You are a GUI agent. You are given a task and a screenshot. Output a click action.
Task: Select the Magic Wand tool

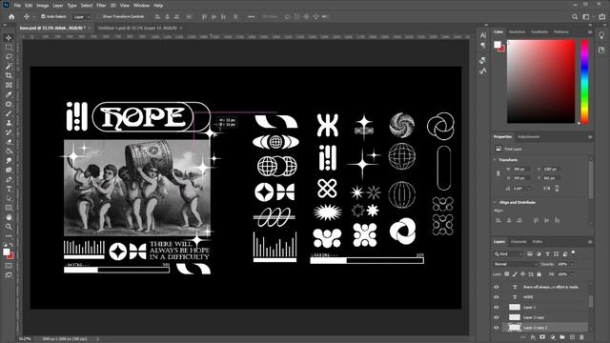point(9,66)
